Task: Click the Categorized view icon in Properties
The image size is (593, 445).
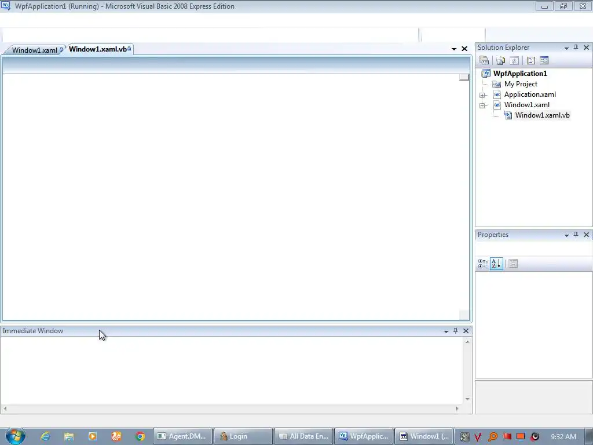Action: 483,264
